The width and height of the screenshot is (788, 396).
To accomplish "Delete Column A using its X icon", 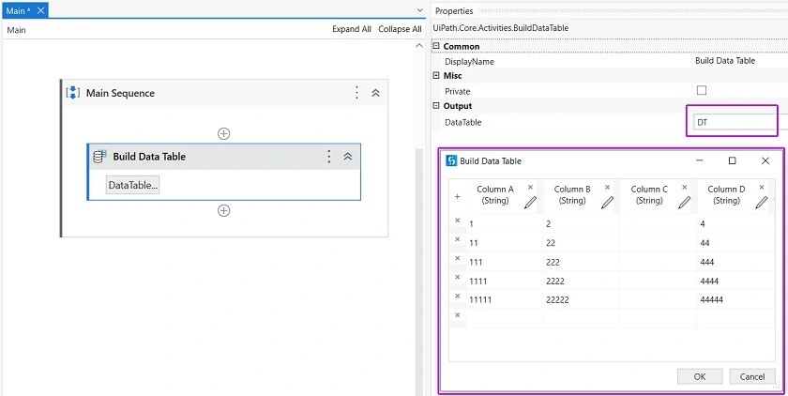I will [x=530, y=187].
